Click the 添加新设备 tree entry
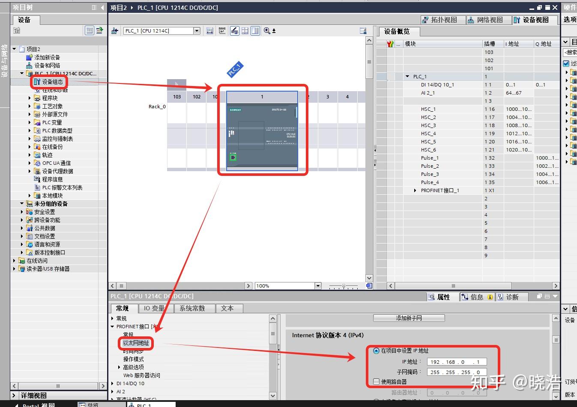Viewport: 577px width, 407px height. tap(47, 57)
